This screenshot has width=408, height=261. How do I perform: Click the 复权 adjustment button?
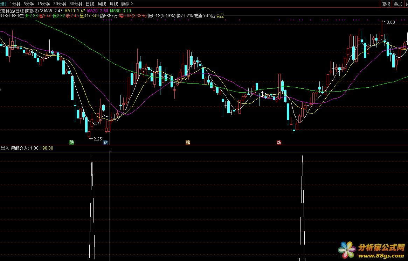[x=386, y=4]
